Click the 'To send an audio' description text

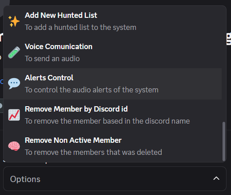pos(52,58)
